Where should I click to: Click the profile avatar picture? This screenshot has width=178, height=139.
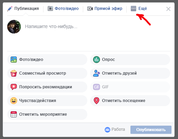14,27
